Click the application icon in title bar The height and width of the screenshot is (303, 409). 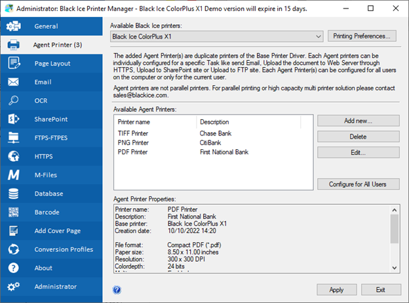coord(9,9)
